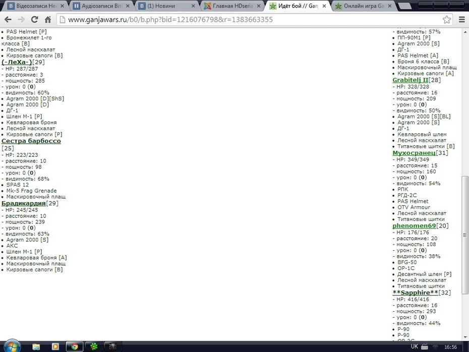This screenshot has width=469, height=352.
Task: Open player link Брадикардия
Action: pos(24,203)
